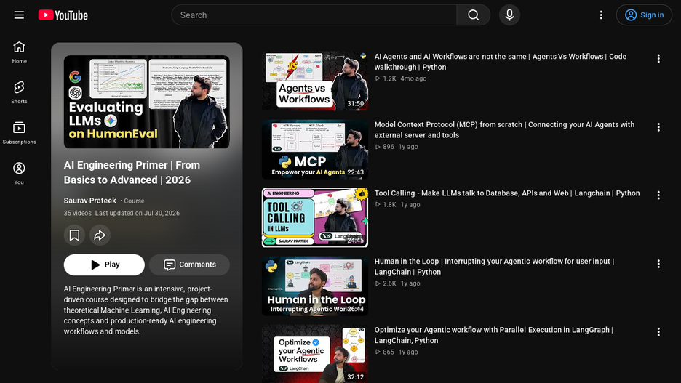Screen dimensions: 681x383
Task: Play the AI Engineering Primer playlist
Action: point(104,265)
